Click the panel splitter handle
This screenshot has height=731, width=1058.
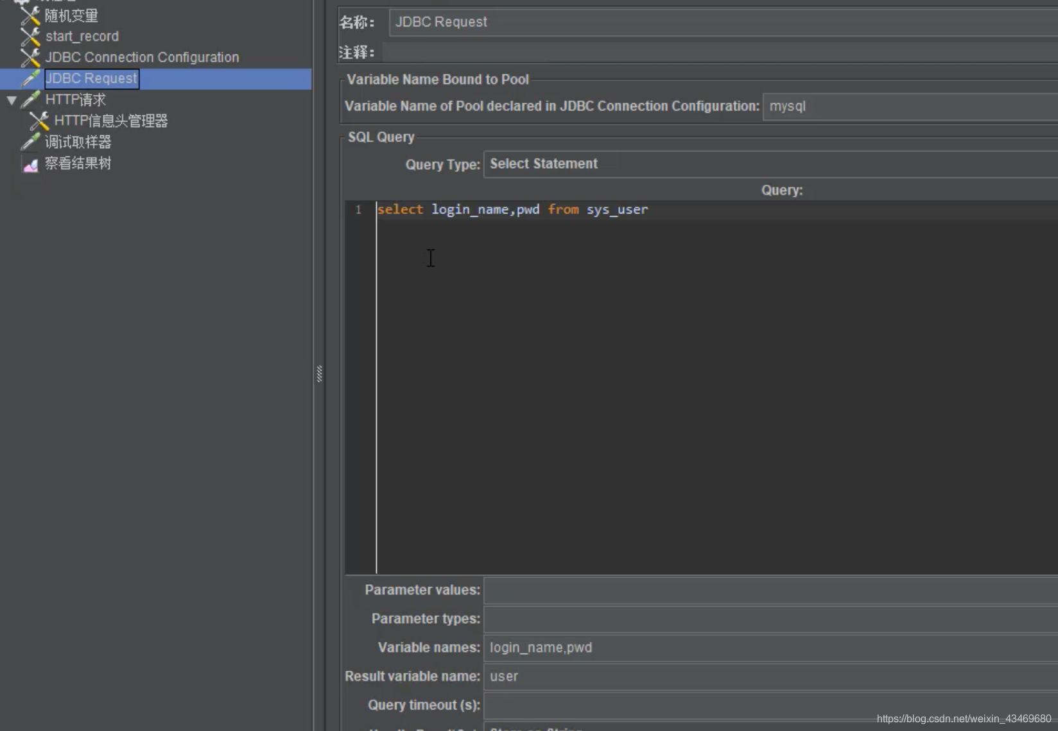click(x=319, y=373)
